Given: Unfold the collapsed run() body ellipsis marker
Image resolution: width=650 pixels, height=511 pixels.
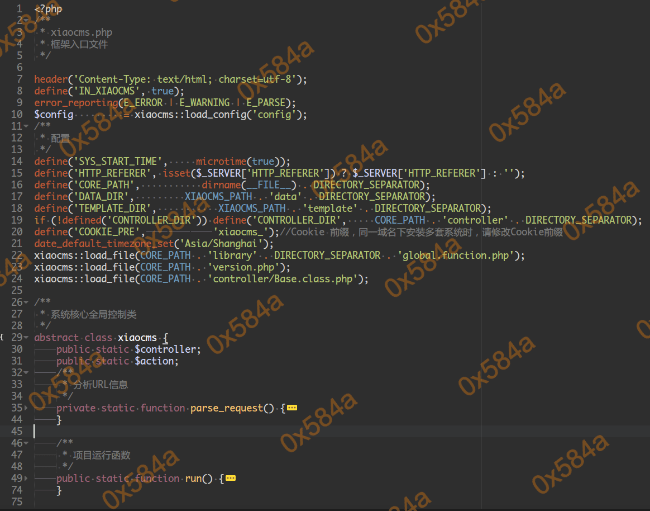Looking at the screenshot, I should [230, 479].
